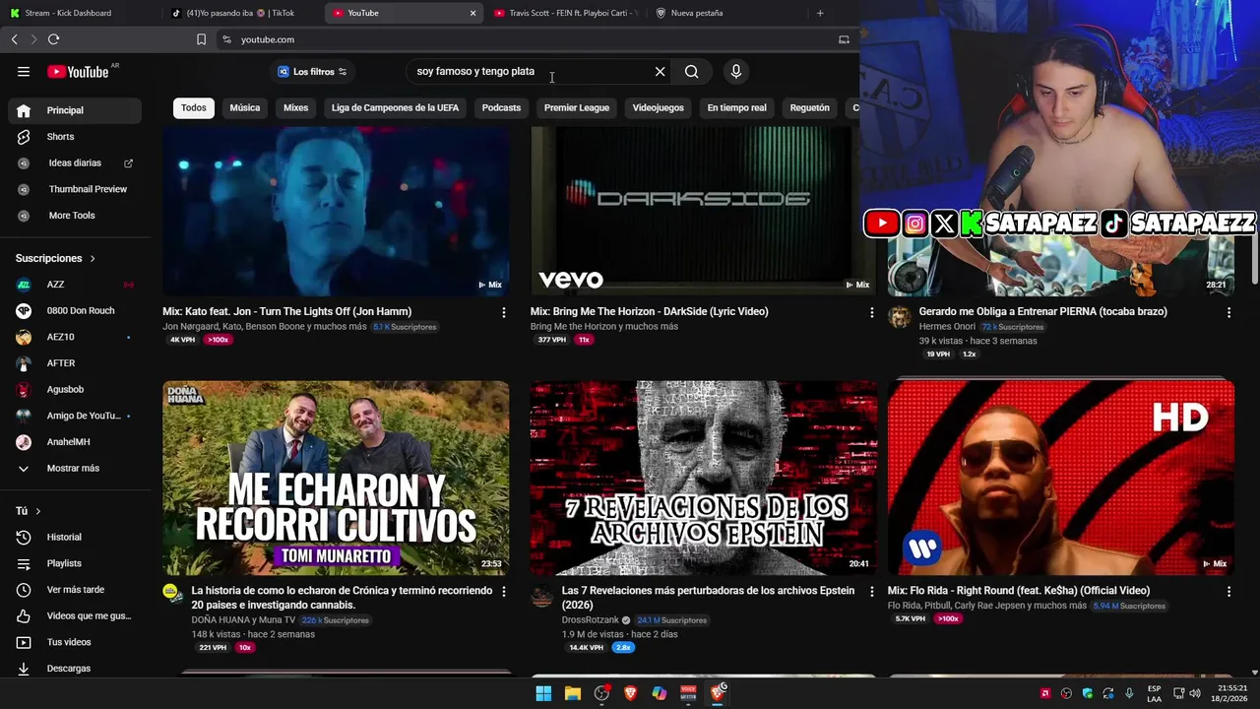Open options for 'Mix: Kato feat. Jon' video

[x=503, y=312]
